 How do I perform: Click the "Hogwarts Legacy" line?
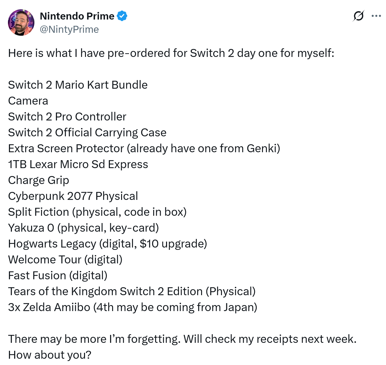pyautogui.click(x=107, y=244)
